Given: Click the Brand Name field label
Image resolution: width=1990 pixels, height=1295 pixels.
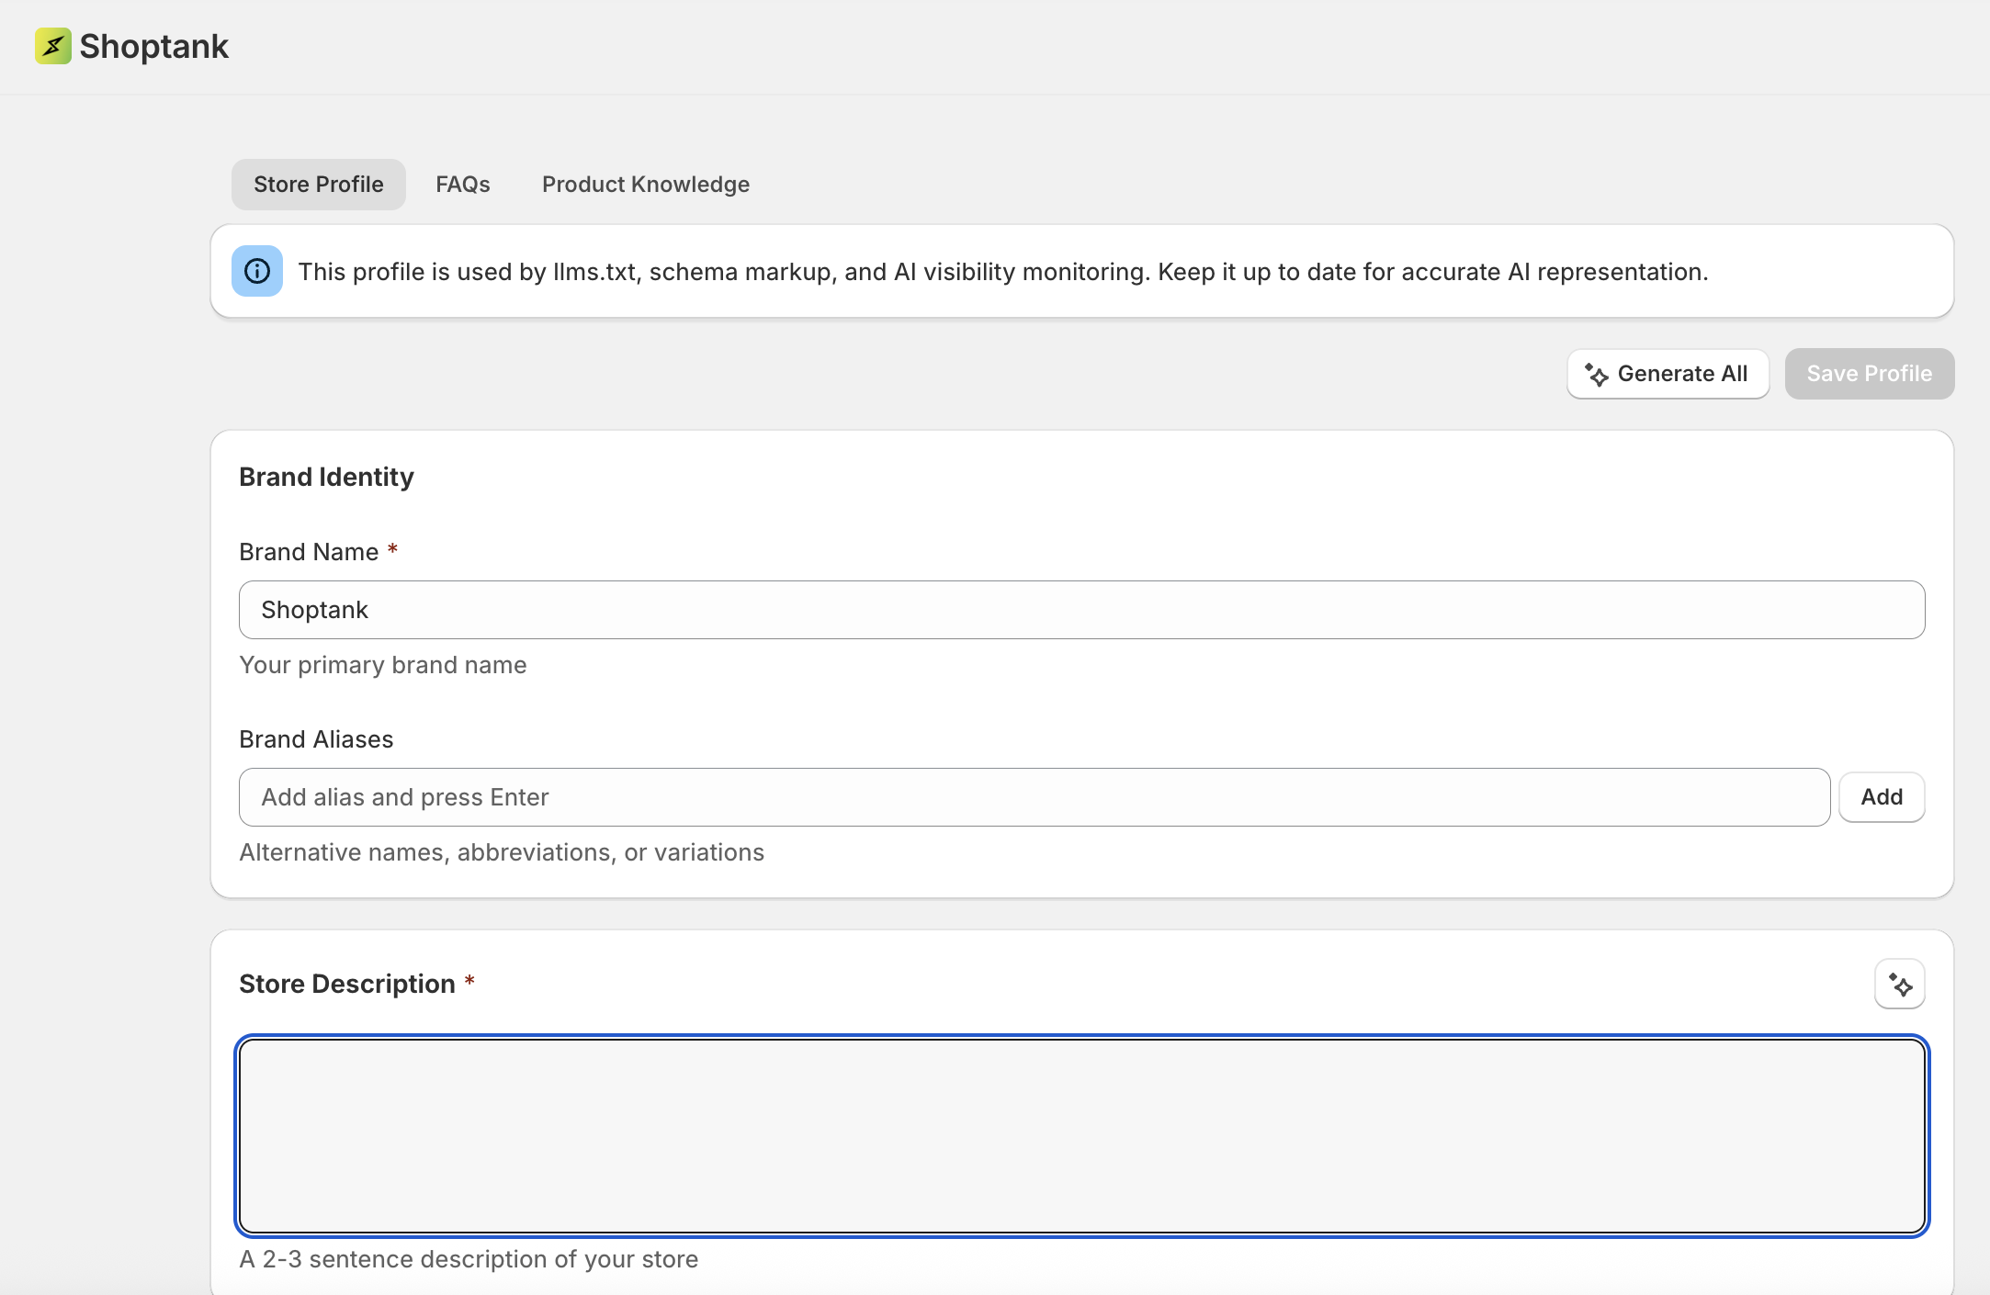Looking at the screenshot, I should pos(309,552).
